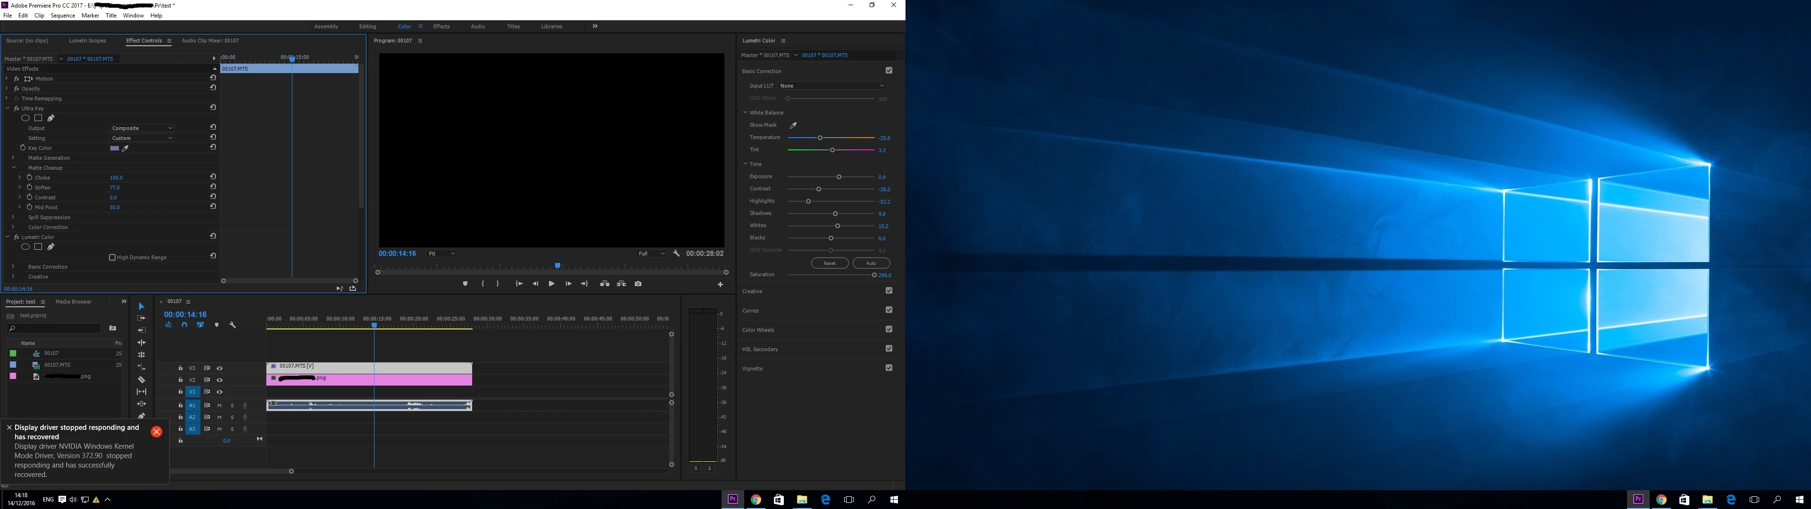
Task: Uncheck the Basic Correction checkbox
Action: coord(889,70)
